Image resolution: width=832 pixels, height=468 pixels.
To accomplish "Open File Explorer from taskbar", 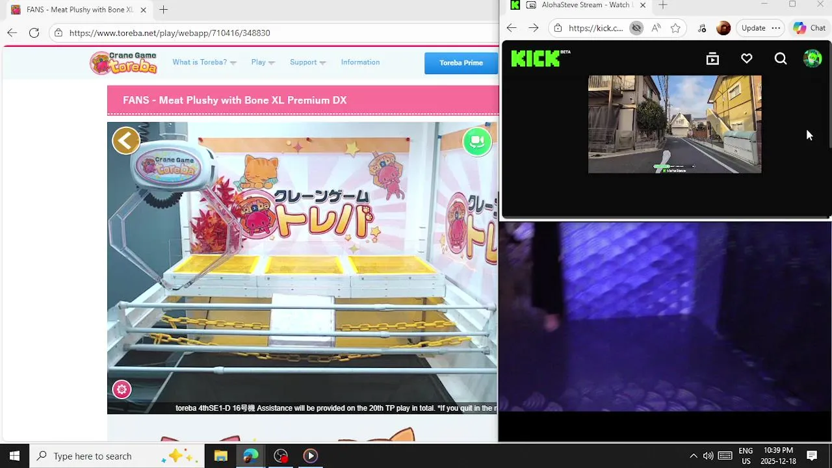I will click(220, 456).
